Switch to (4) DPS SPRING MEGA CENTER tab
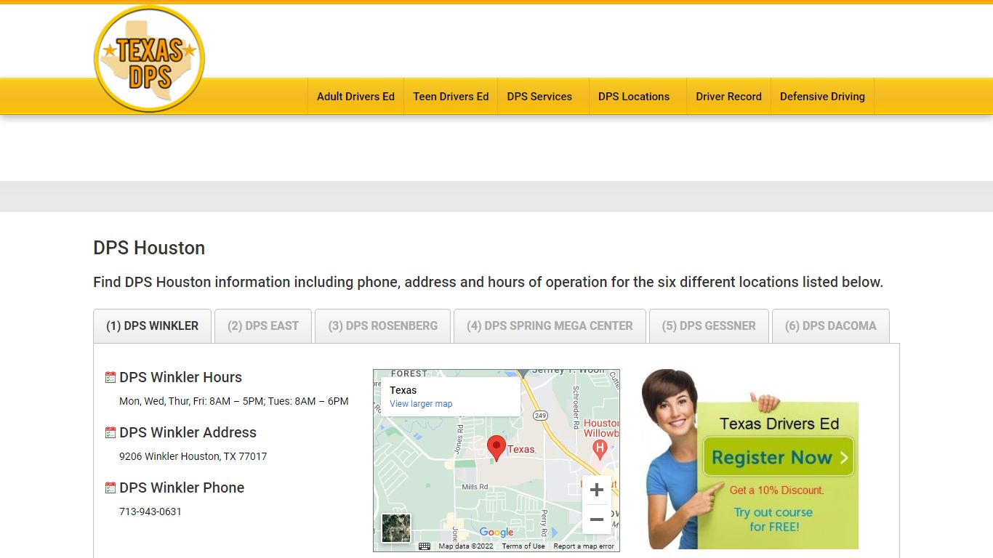This screenshot has width=993, height=558. 550,326
